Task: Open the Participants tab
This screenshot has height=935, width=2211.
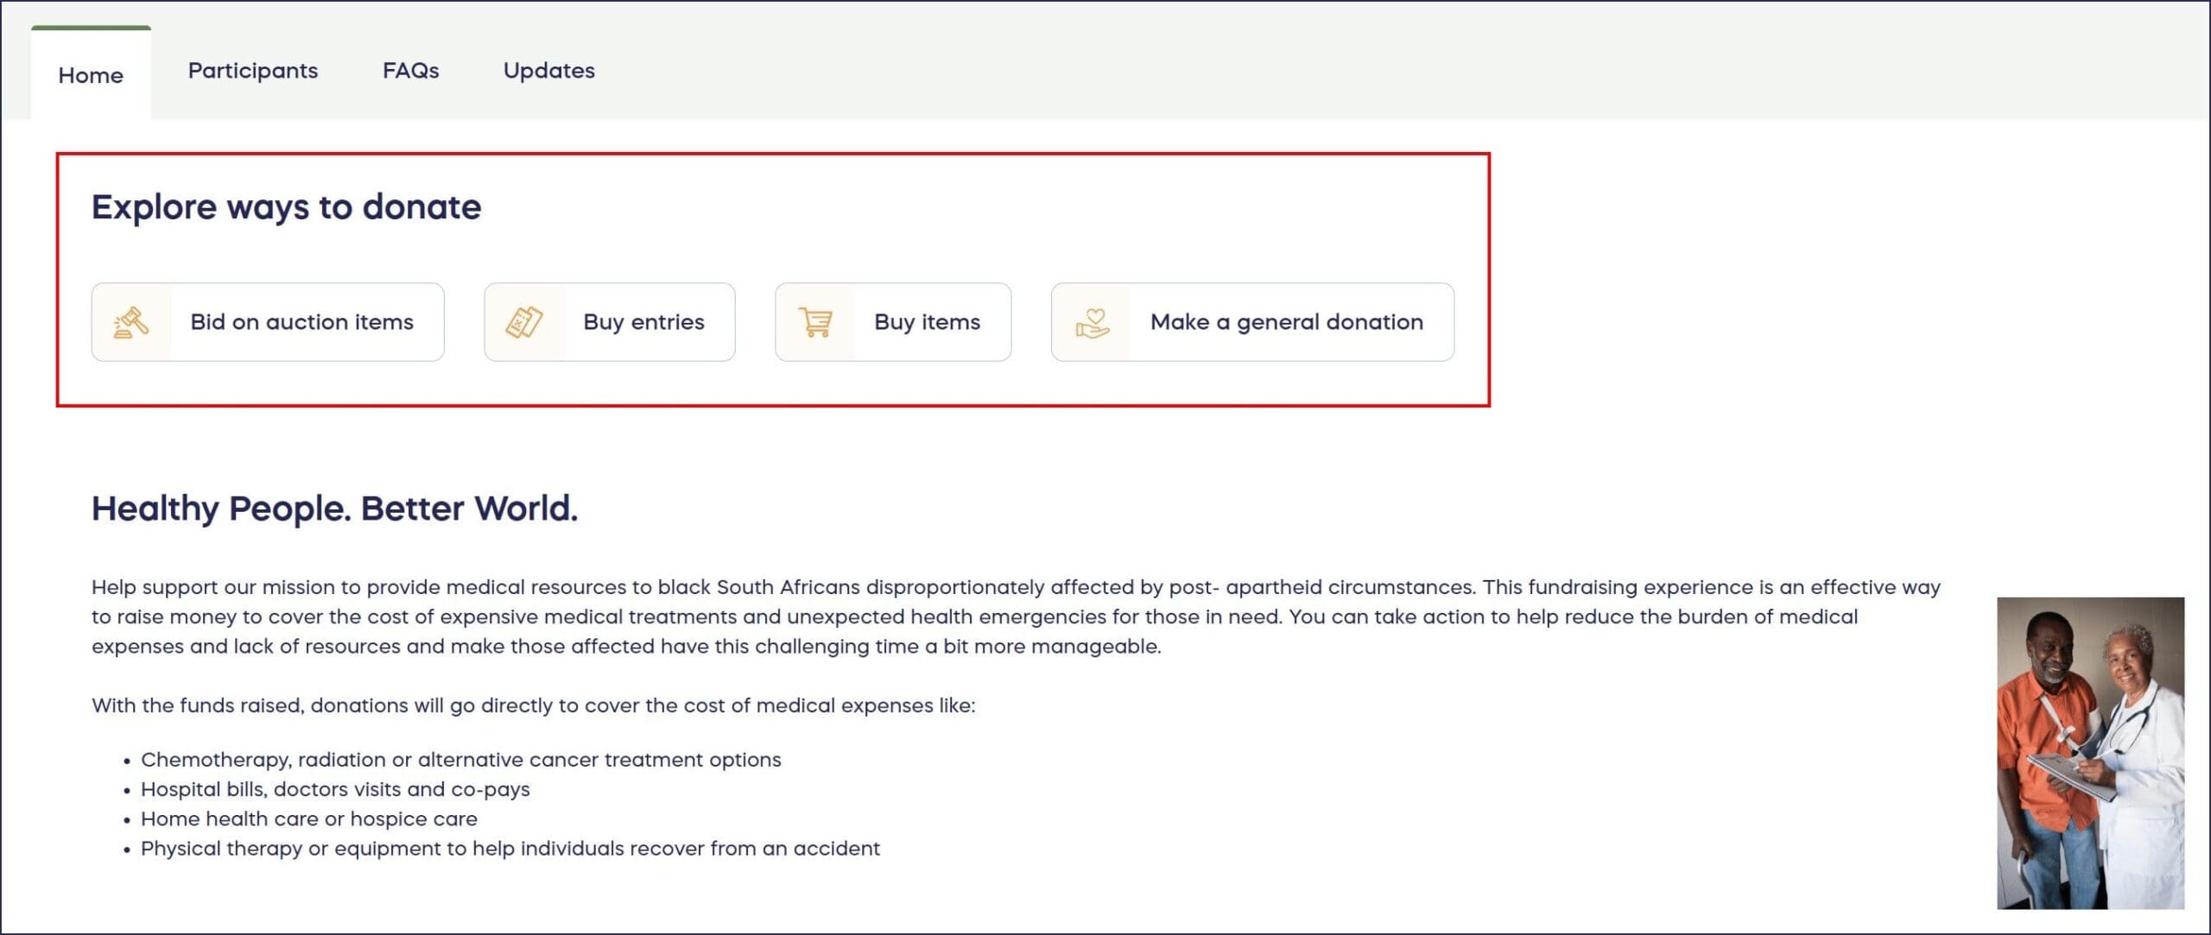Action: 253,71
